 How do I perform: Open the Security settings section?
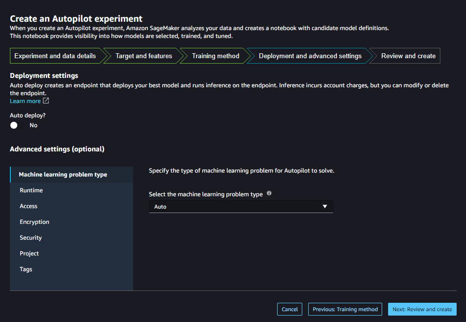click(x=31, y=237)
